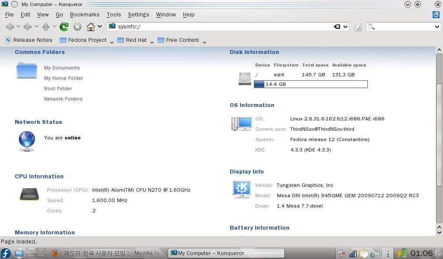Click the CPU chip icon
Screen dimensions: 443x259
click(29, 194)
